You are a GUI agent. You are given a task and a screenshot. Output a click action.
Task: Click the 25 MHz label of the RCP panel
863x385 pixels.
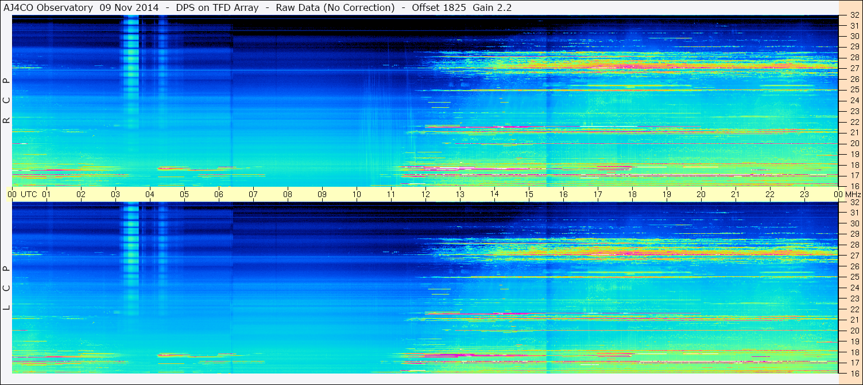coord(854,89)
